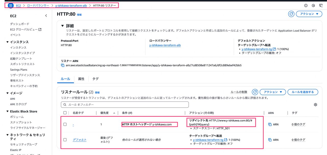Open Elastic IP in the sidebar
Image resolution: width=327 pixels, height=155 pixels.
click(x=16, y=150)
